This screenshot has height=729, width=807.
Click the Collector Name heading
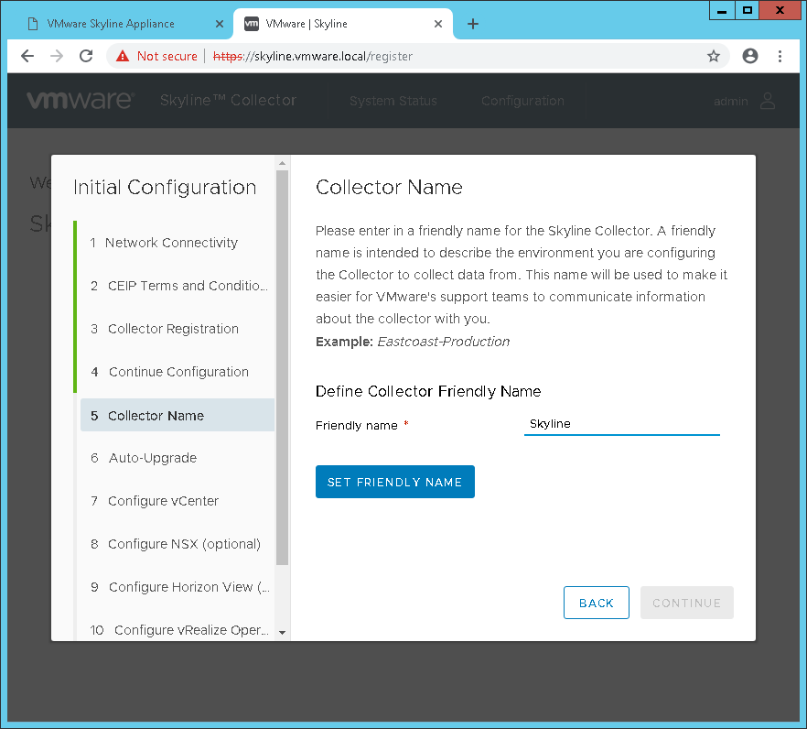click(389, 187)
